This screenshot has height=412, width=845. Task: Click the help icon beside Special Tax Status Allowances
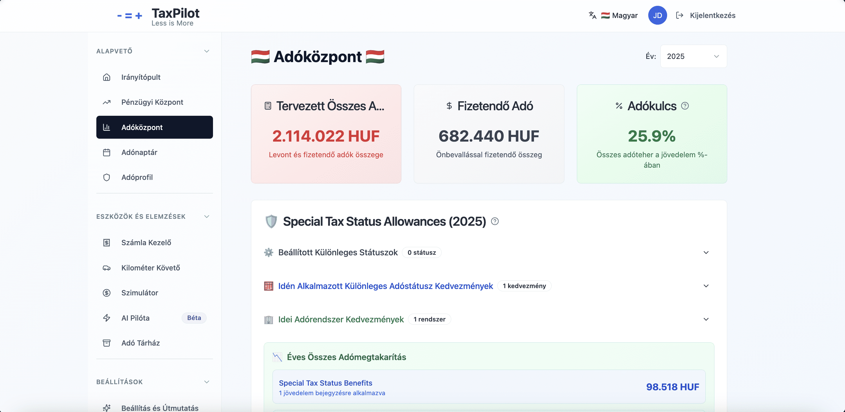[x=495, y=221]
